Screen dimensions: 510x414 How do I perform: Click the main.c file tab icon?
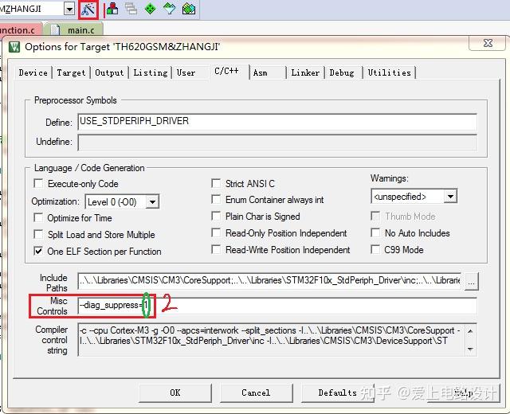(x=55, y=30)
